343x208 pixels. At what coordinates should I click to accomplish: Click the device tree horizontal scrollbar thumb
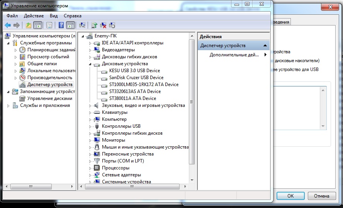[132, 187]
